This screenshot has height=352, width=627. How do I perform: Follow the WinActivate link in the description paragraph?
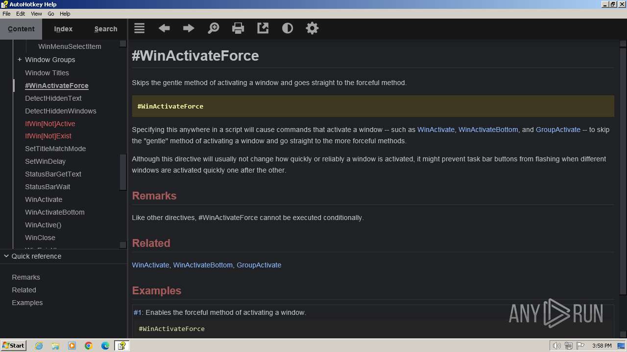pyautogui.click(x=436, y=130)
